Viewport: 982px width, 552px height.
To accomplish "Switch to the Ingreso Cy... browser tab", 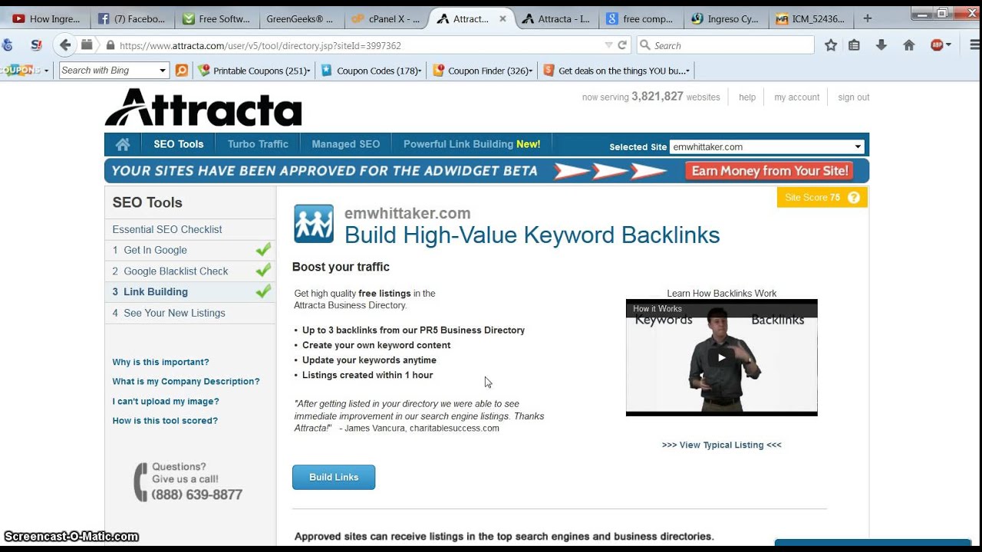I will 725,19.
